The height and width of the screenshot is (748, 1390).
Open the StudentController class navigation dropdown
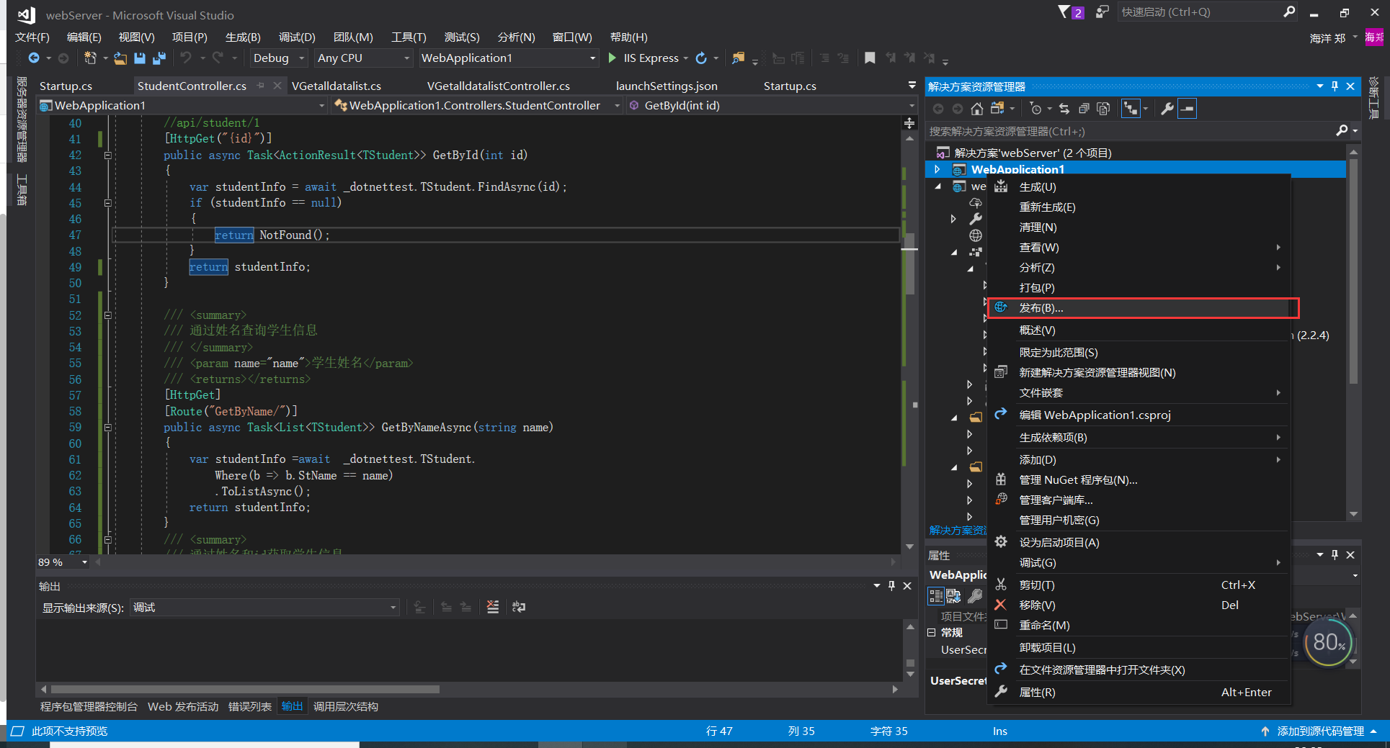(477, 105)
